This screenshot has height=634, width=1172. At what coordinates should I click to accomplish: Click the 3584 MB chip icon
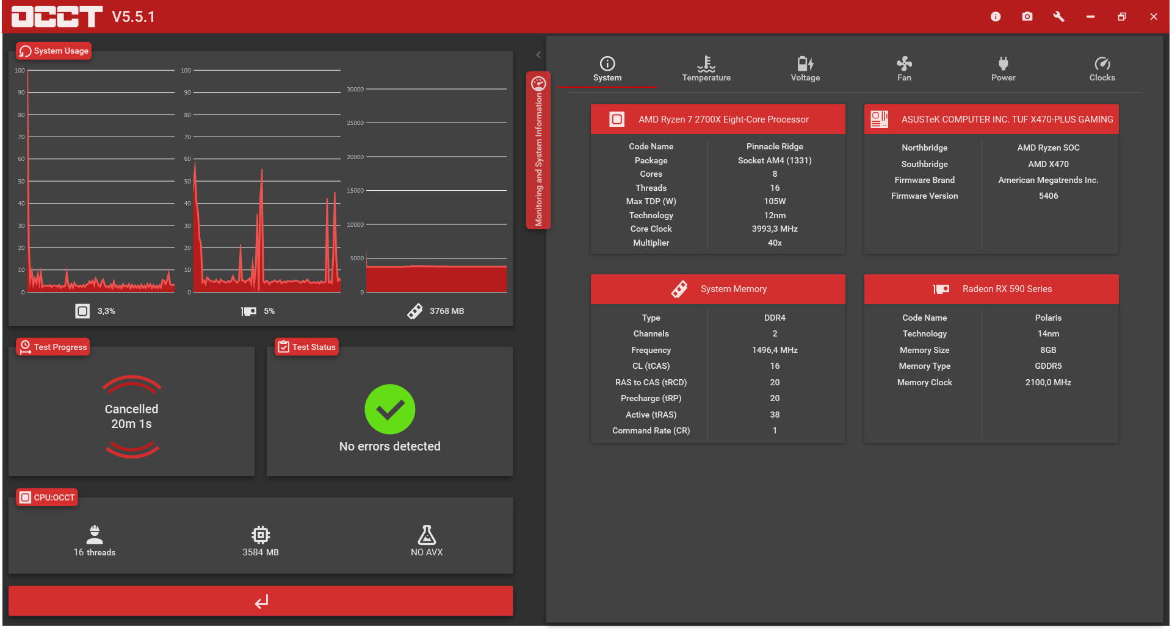tap(261, 535)
